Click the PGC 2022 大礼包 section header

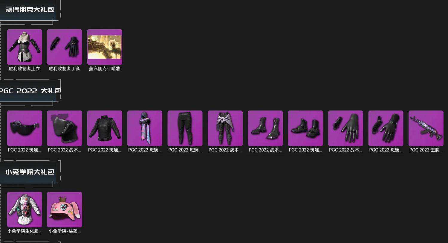[x=30, y=91]
